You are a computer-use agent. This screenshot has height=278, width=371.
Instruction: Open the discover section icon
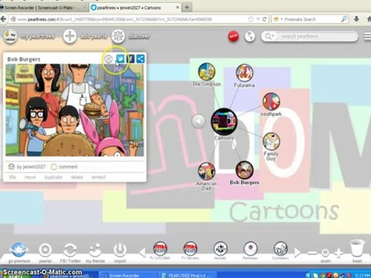tap(118, 36)
